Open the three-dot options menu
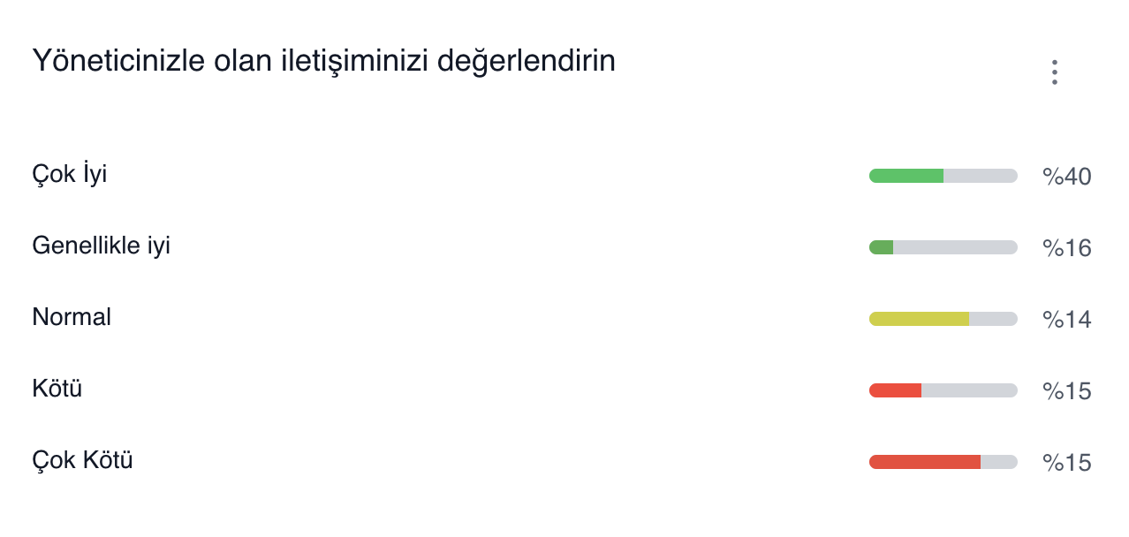This screenshot has height=537, width=1129. click(1054, 72)
